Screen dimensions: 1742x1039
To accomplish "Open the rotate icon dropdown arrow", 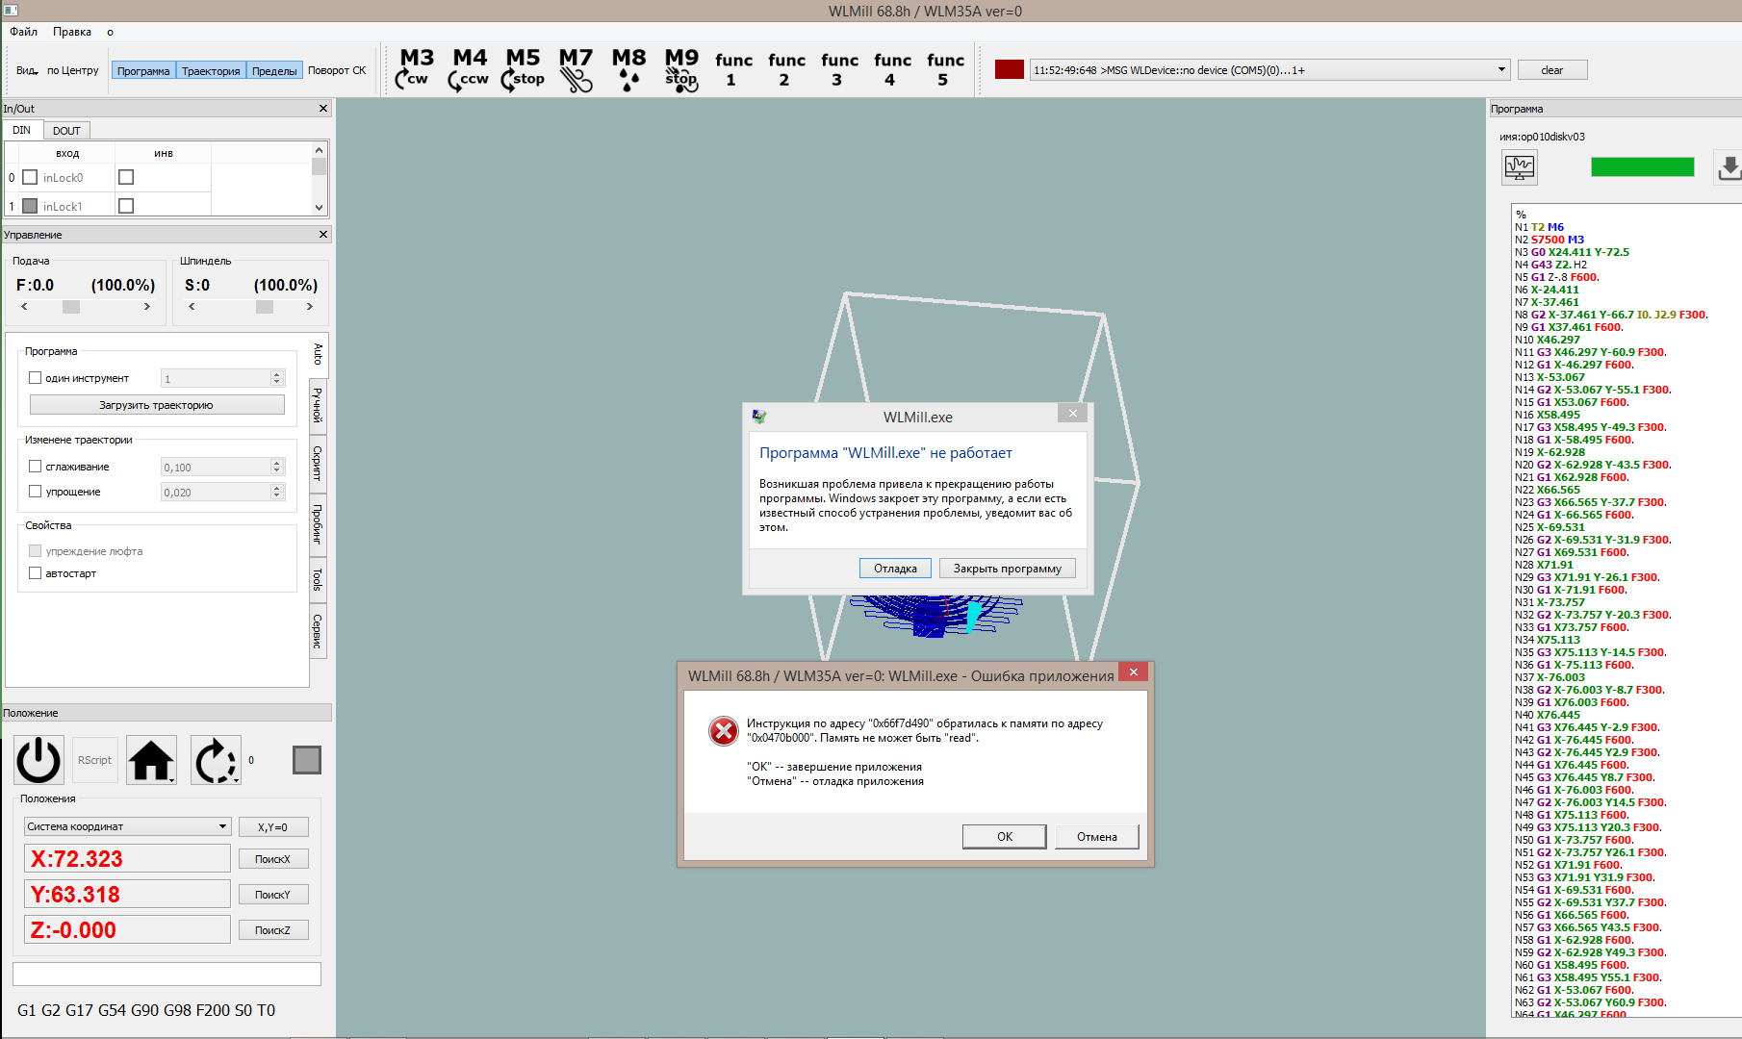I will [x=236, y=780].
